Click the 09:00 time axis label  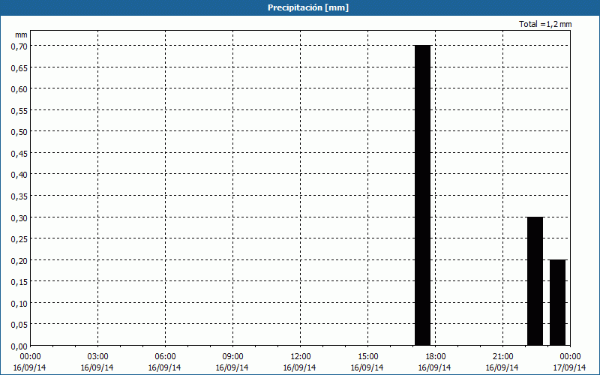coord(232,356)
